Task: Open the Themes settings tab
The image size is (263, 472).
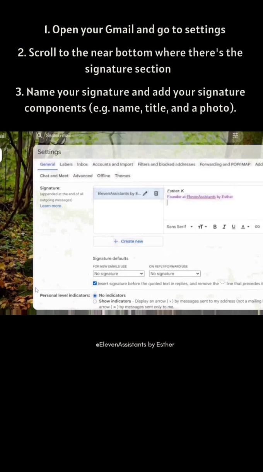Action: [x=123, y=176]
